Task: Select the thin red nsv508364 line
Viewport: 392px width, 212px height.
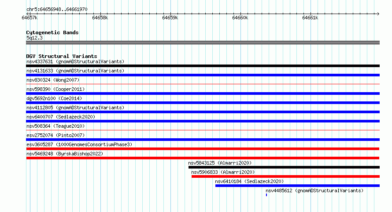Action: (203, 130)
